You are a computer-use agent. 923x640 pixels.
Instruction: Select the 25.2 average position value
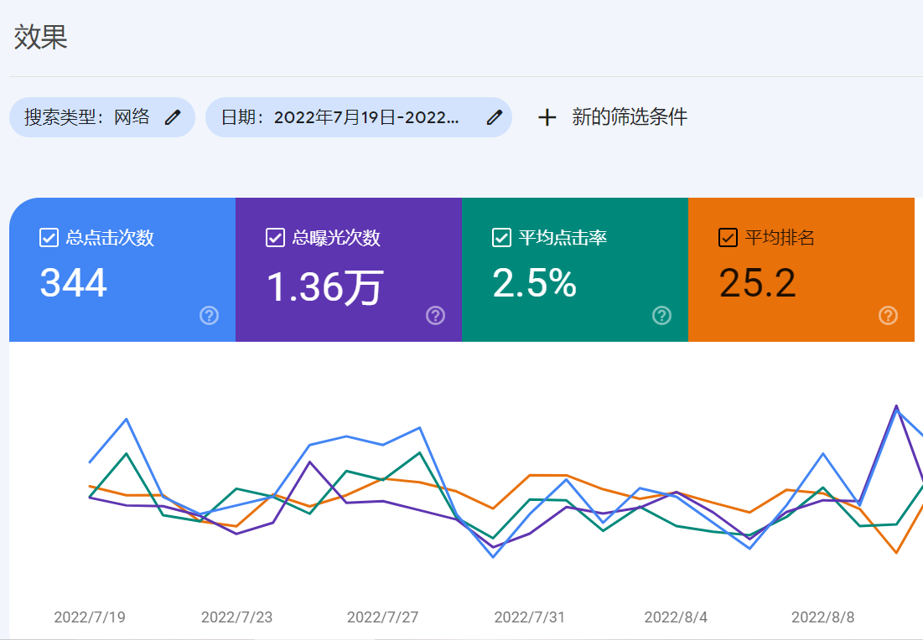(x=758, y=283)
